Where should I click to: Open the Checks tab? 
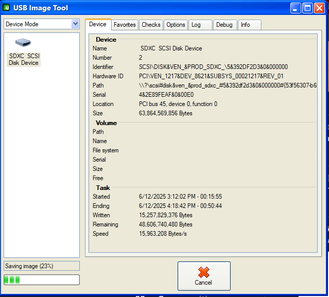[x=151, y=25]
